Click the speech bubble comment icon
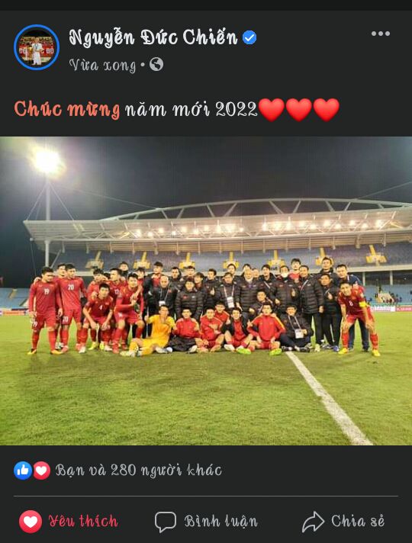 [x=166, y=521]
